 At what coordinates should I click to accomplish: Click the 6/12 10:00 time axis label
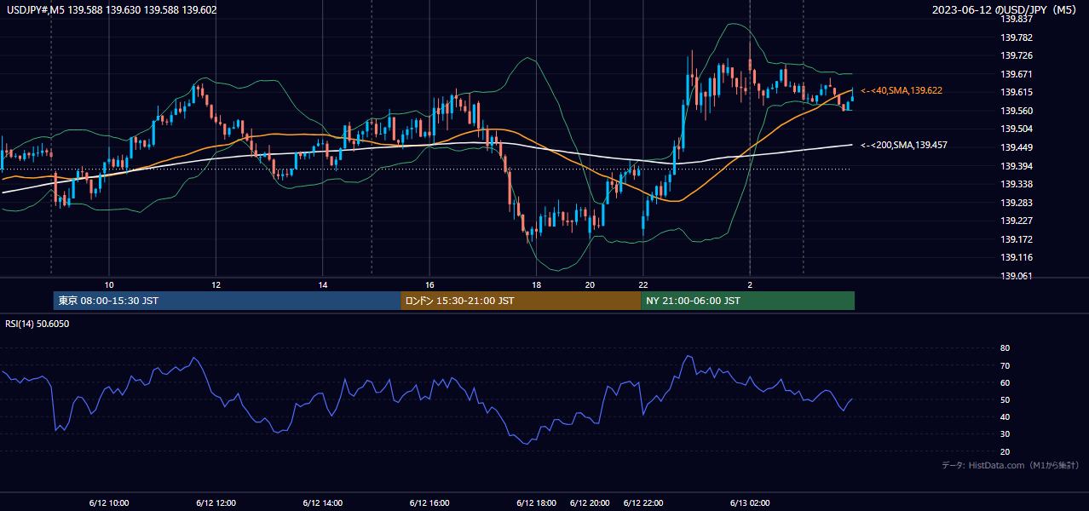click(109, 503)
